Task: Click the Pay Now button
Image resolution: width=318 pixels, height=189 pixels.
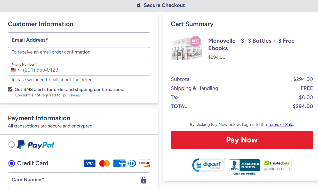Action: click(242, 140)
